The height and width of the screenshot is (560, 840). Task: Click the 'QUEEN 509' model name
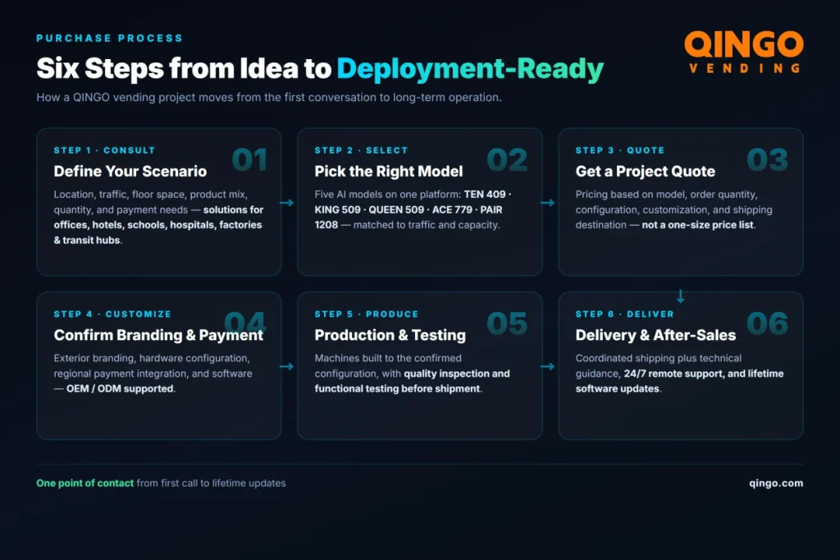[396, 209]
